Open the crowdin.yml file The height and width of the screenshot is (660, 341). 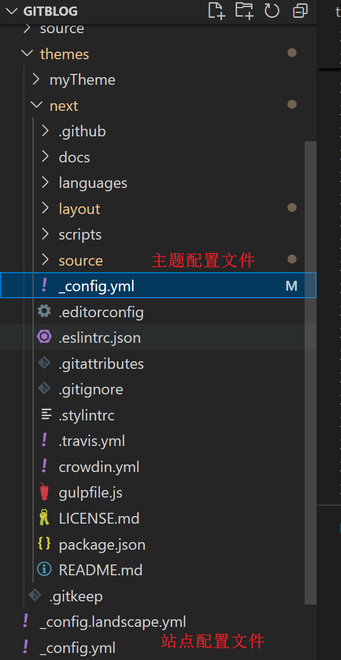tap(99, 467)
